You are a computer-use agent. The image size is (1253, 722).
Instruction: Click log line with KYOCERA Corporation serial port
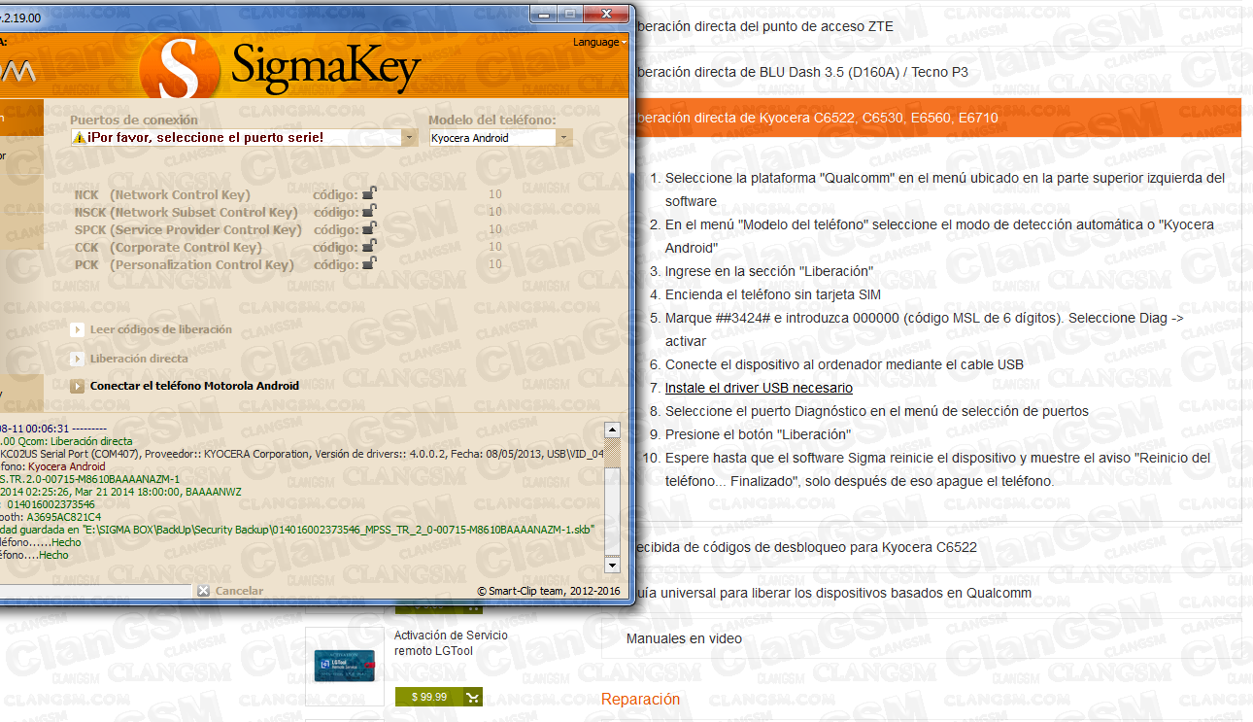tap(302, 454)
